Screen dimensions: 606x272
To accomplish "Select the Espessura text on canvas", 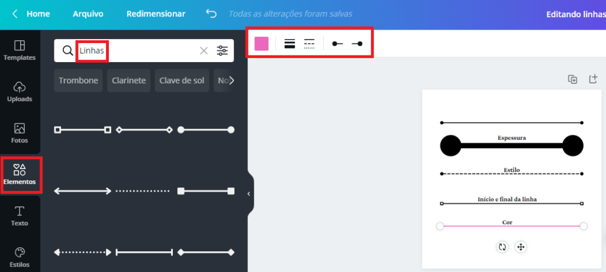I will pos(512,138).
